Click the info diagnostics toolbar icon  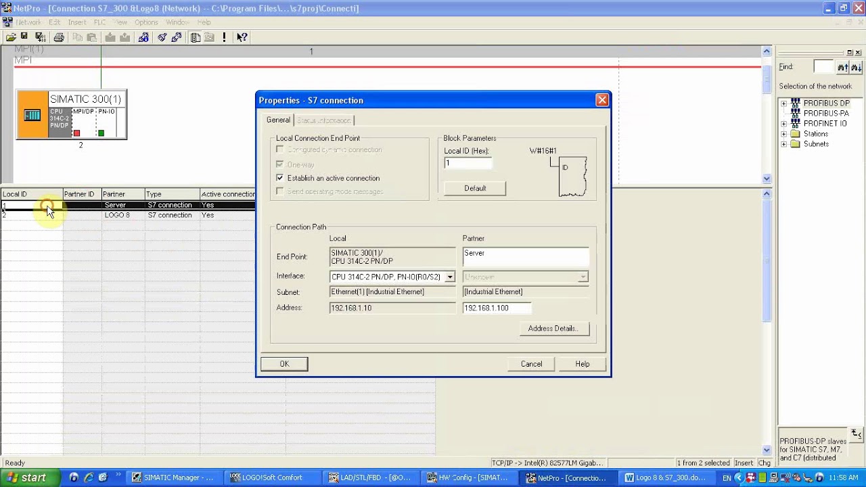pos(143,37)
